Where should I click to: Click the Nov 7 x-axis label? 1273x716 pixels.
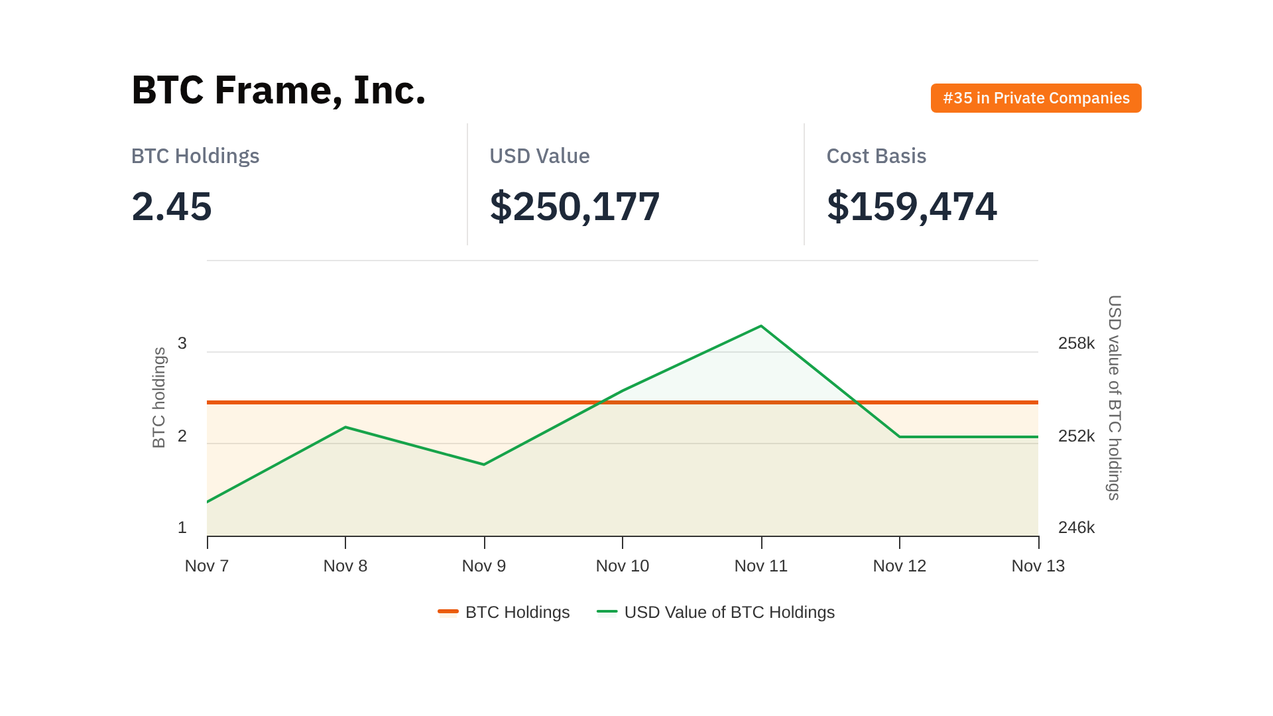click(207, 566)
